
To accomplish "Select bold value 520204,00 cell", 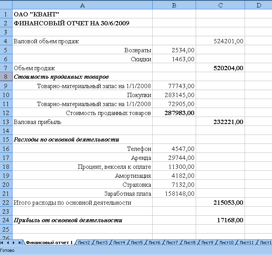I will click(x=220, y=68).
